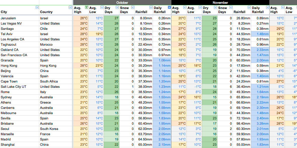Select the Brisbane city cell

pos(20,124)
